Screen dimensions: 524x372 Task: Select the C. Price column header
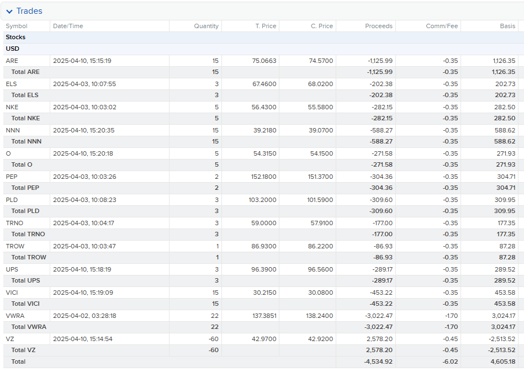coord(322,26)
